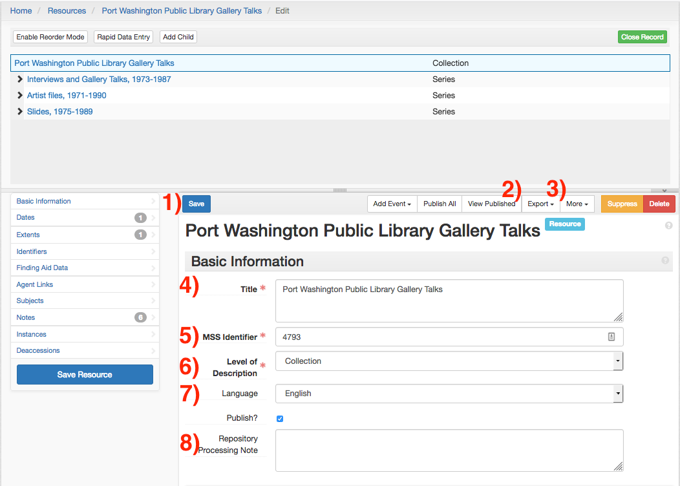Go to the Notes section in sidebar
680x486 pixels.
26,318
